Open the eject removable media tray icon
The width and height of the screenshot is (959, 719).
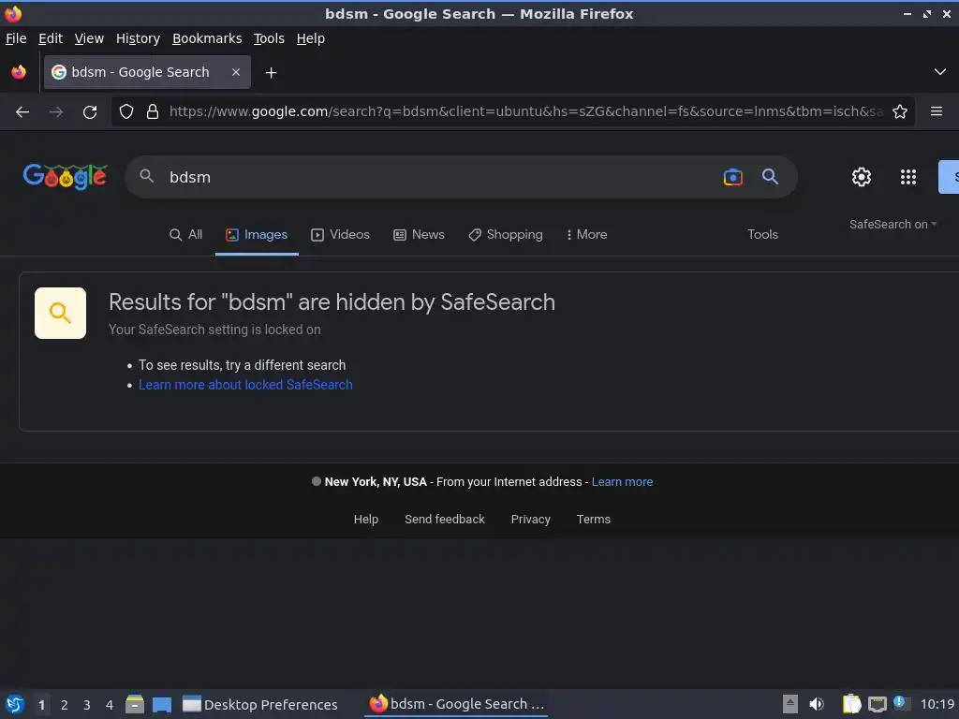tap(790, 704)
